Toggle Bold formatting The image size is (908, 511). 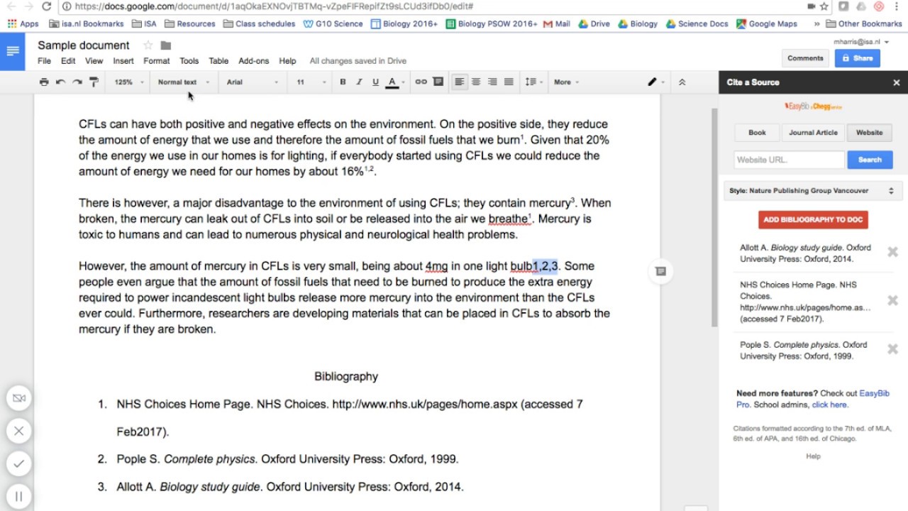[x=343, y=82]
